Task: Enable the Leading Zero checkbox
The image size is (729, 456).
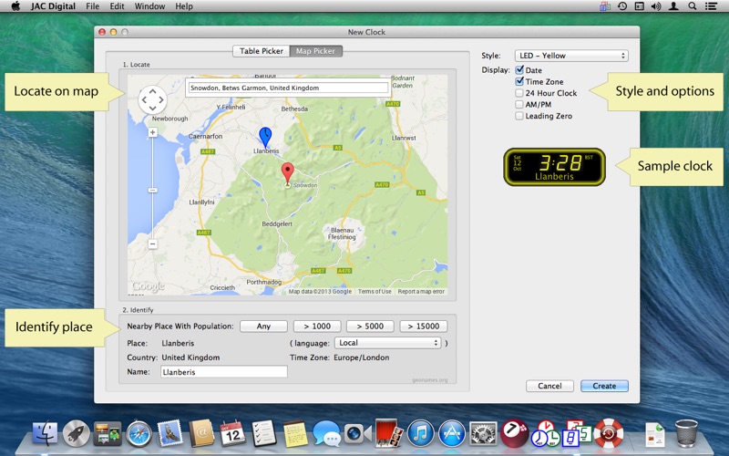Action: (519, 116)
